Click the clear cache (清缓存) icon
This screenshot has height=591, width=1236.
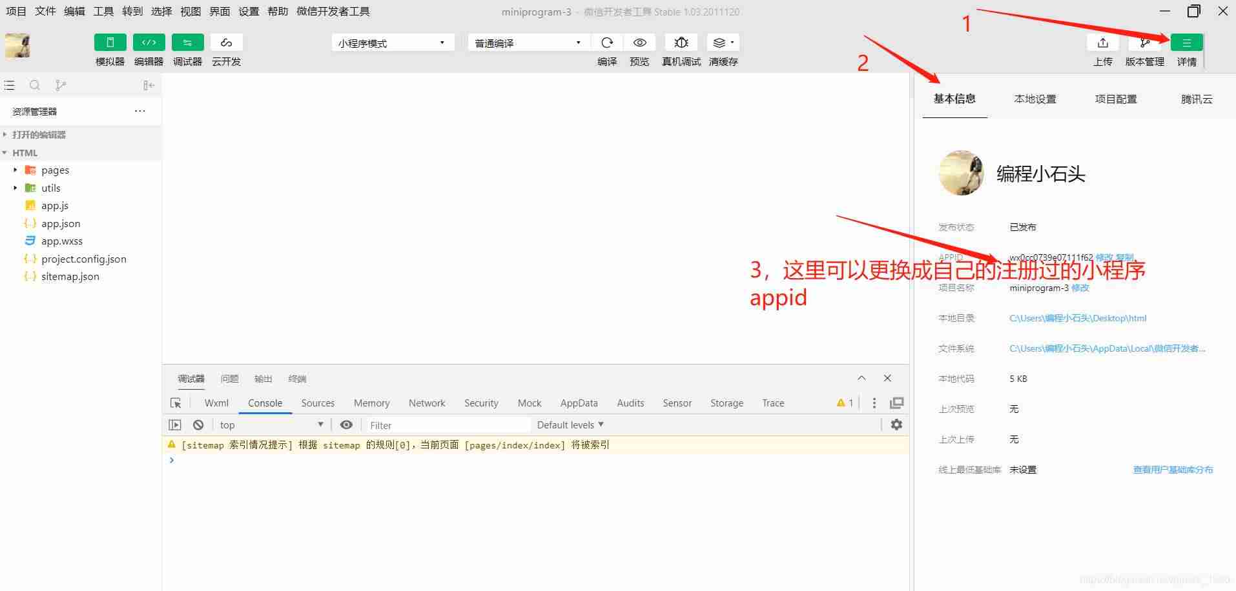(x=723, y=43)
